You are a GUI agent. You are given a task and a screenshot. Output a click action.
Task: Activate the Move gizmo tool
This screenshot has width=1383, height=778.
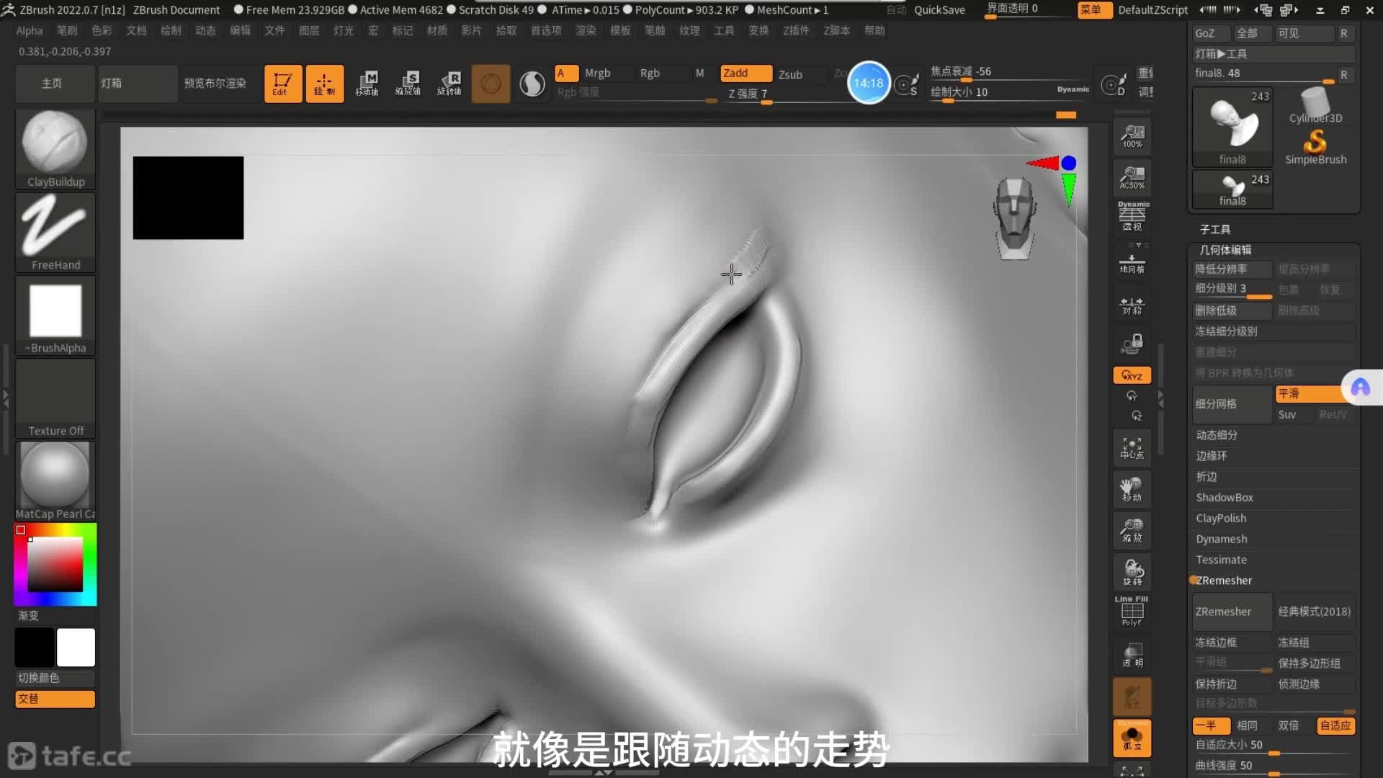(367, 84)
